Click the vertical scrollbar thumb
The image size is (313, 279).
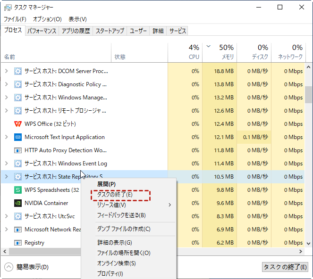click(x=309, y=94)
